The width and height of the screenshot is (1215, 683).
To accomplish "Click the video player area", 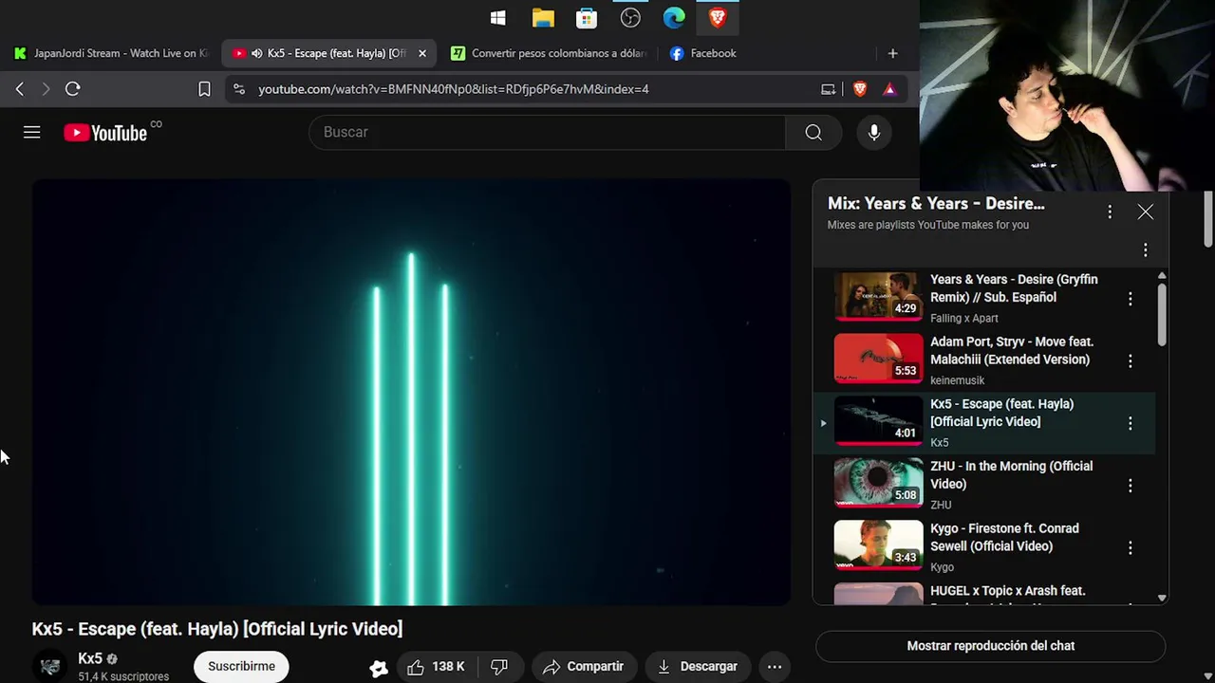I will [x=411, y=392].
